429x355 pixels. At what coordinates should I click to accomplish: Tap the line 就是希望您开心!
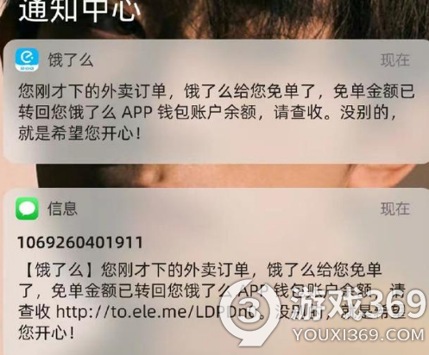80,134
